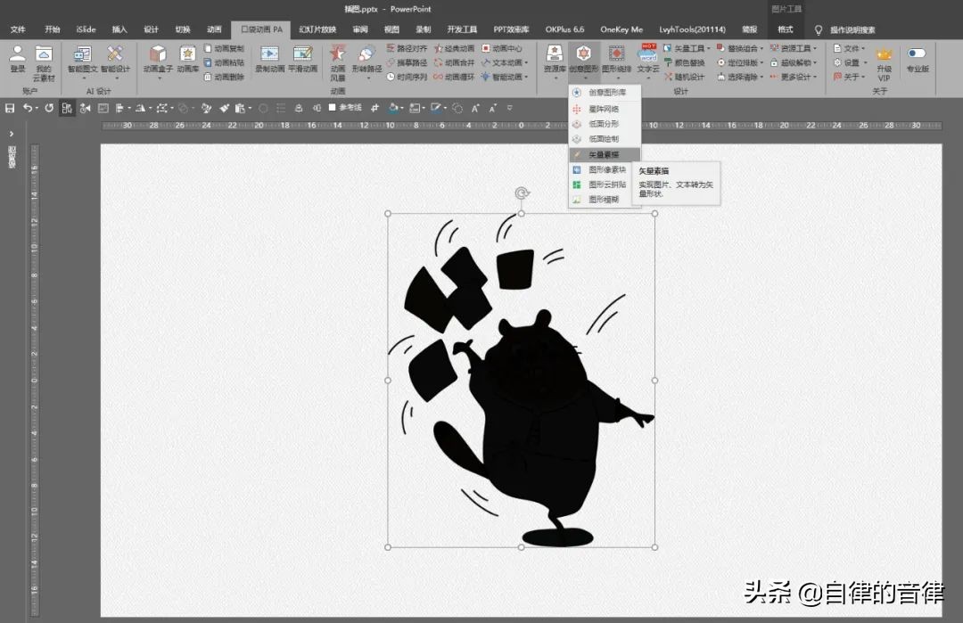The height and width of the screenshot is (623, 963).
Task: Click 动画复制 copy animation
Action: pyautogui.click(x=224, y=48)
